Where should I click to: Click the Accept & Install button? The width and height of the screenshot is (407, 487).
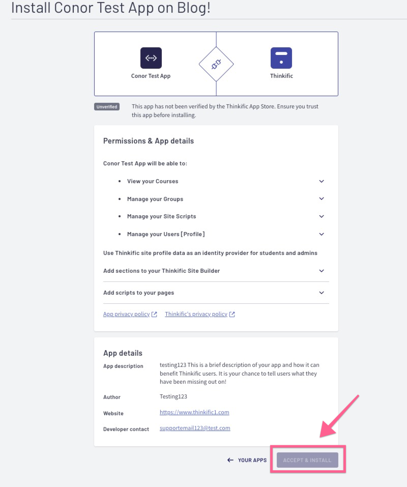tap(307, 460)
